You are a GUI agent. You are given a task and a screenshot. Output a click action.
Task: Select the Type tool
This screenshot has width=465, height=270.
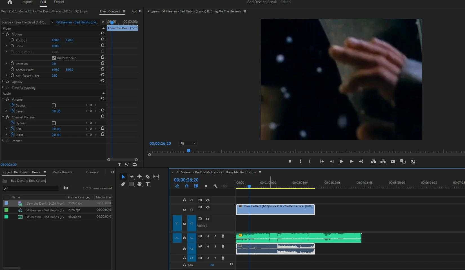[148, 184]
